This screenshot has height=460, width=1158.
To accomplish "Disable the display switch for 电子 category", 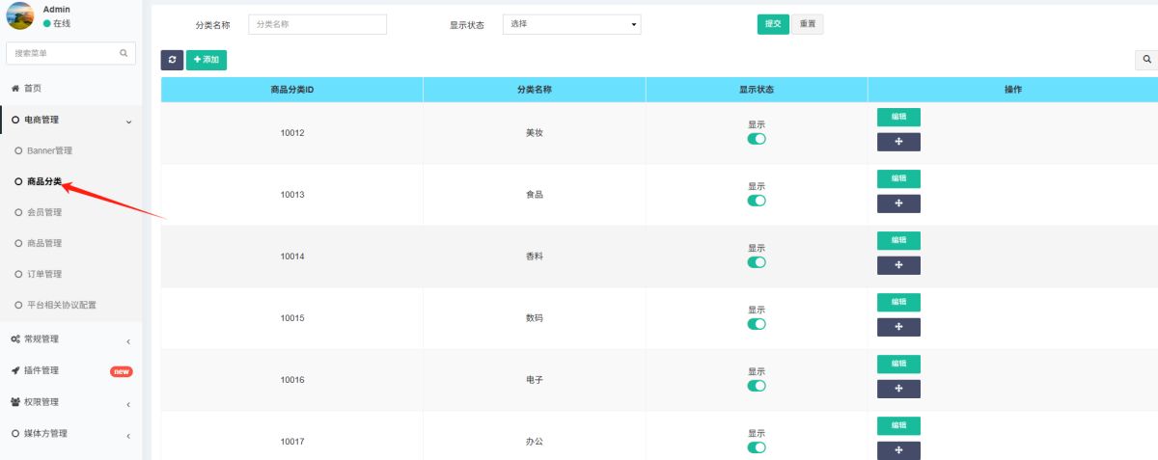I will (757, 386).
